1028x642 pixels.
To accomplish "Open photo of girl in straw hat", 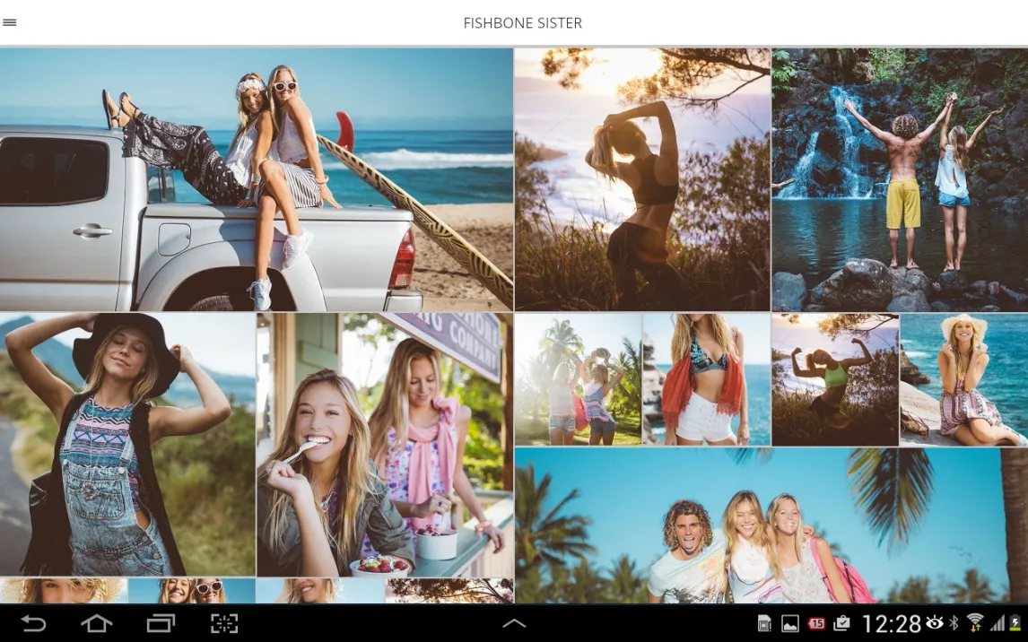I will (x=963, y=379).
